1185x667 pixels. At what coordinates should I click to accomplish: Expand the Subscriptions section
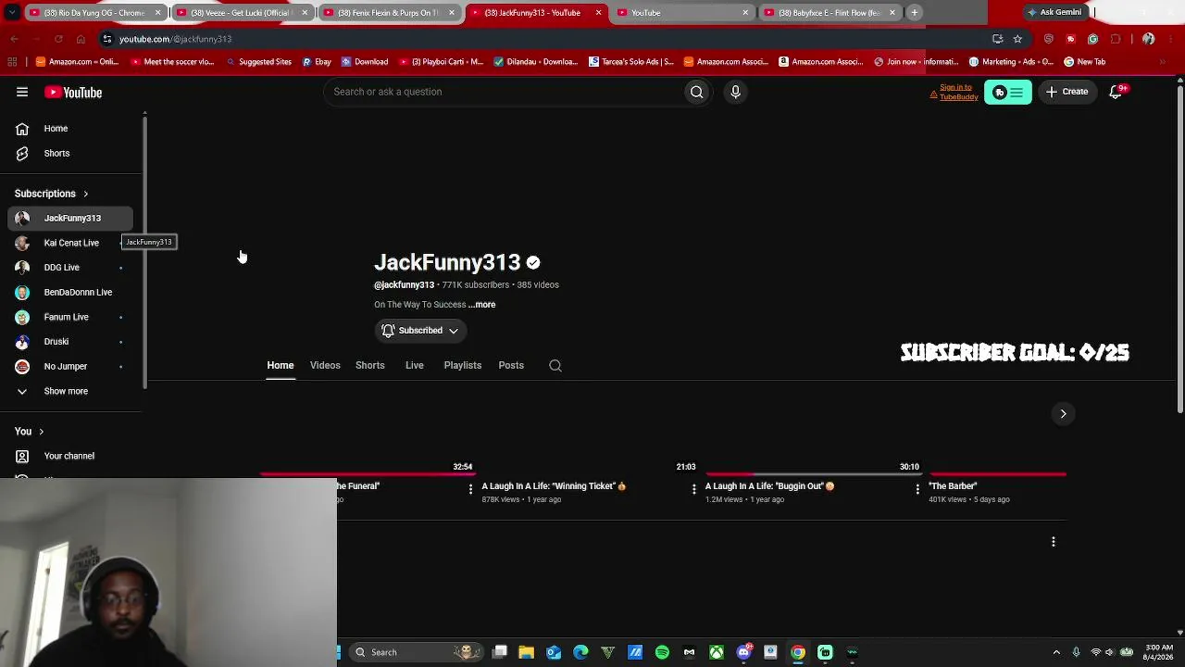pos(52,194)
